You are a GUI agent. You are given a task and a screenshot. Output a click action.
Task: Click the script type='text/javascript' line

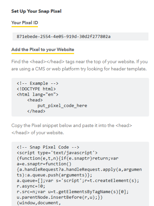pos(57,153)
